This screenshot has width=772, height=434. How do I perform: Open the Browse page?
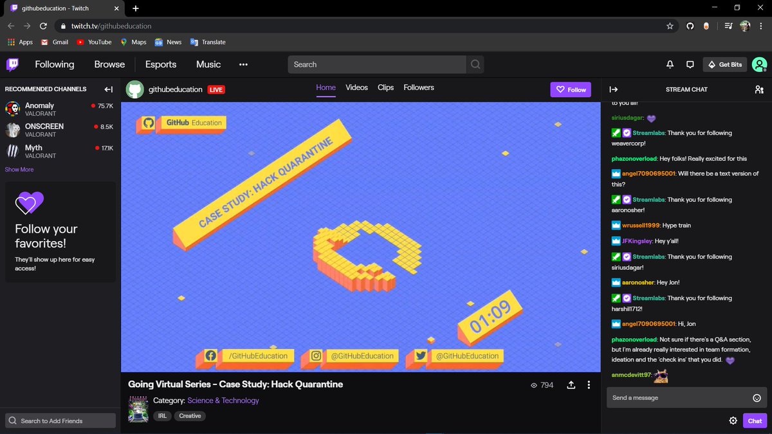click(110, 64)
